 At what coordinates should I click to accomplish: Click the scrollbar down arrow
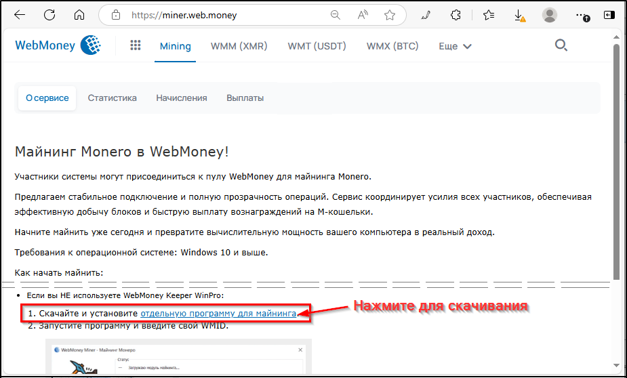(617, 365)
